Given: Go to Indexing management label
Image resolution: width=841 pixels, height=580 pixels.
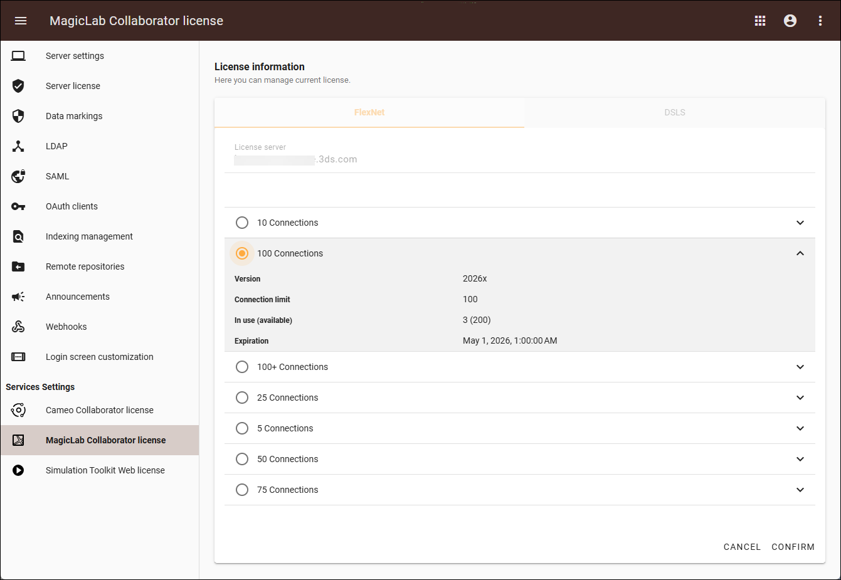Looking at the screenshot, I should click(89, 236).
